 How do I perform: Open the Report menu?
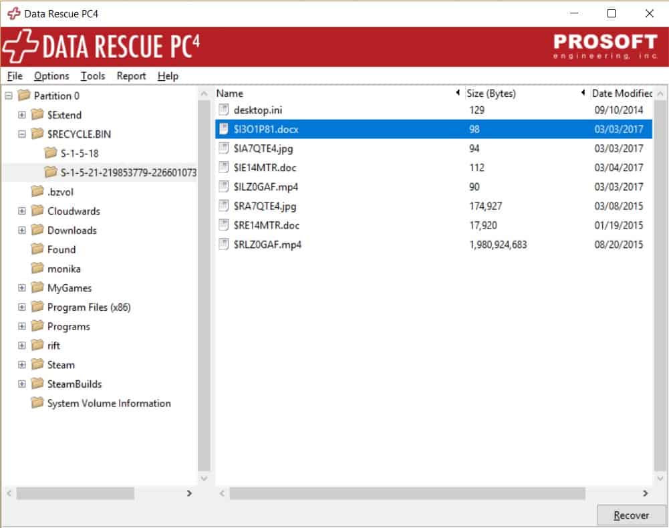(132, 76)
